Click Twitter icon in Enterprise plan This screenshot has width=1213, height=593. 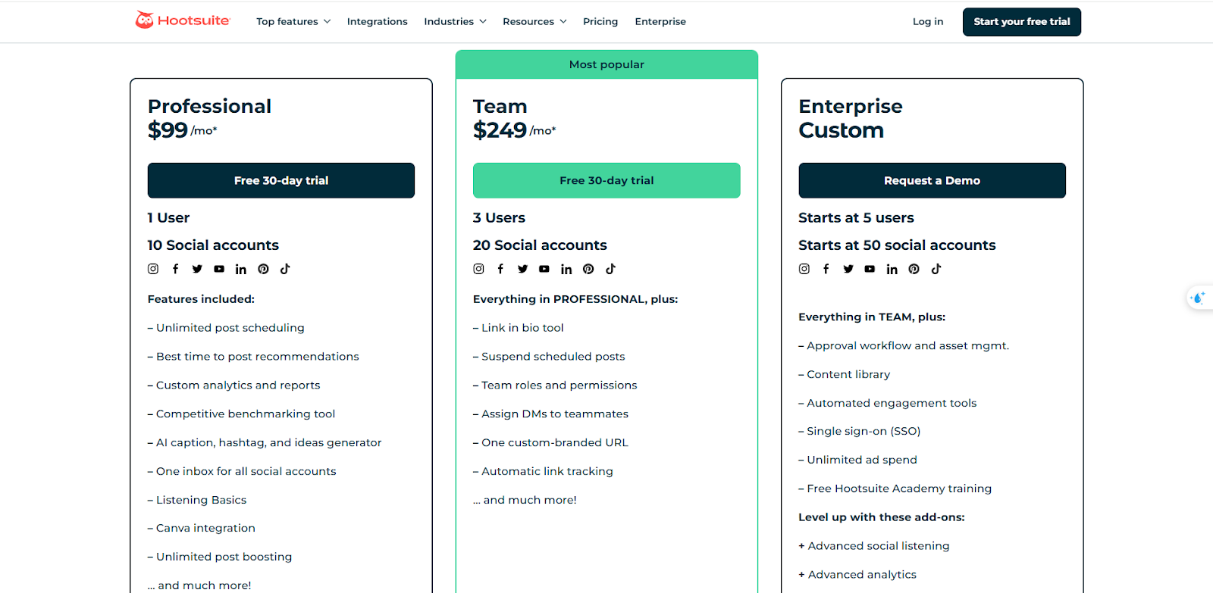pyautogui.click(x=848, y=269)
